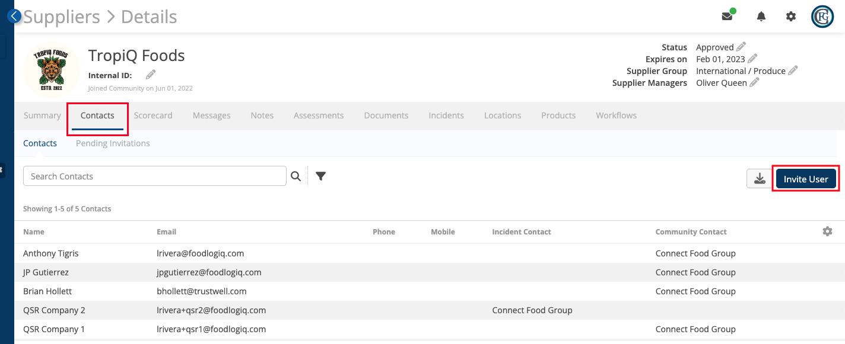Open the contacts filter funnel
This screenshot has height=344, width=845.
320,176
